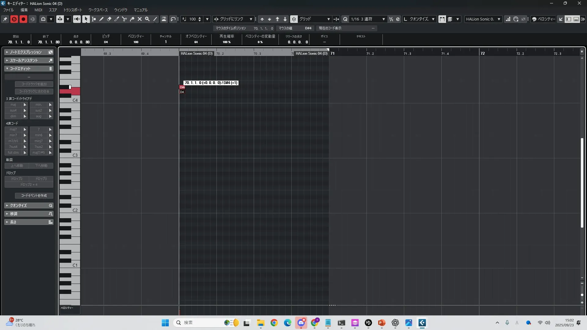Toggle Acoustic Feedback speaker button

coord(77,19)
